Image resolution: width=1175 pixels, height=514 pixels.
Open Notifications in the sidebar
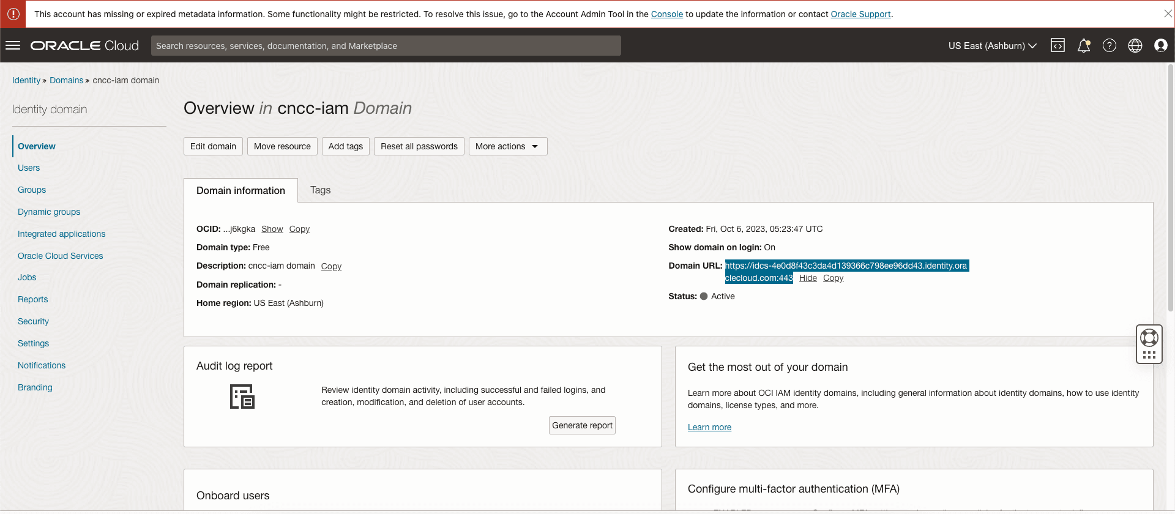point(42,365)
